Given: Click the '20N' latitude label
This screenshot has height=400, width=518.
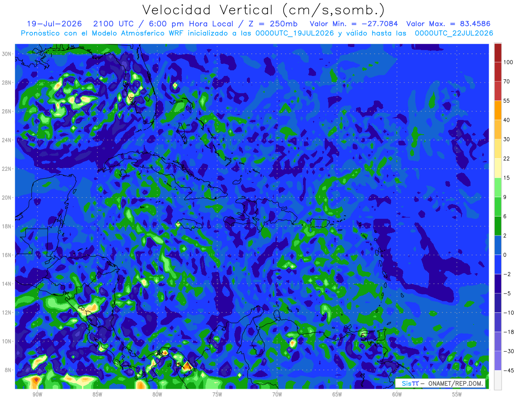Looking at the screenshot, I should tap(7, 198).
